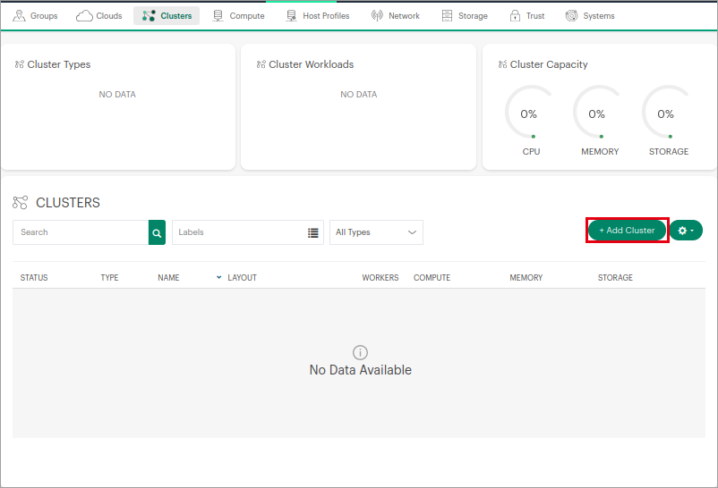Open the Groups tab
718x488 pixels.
pos(35,15)
